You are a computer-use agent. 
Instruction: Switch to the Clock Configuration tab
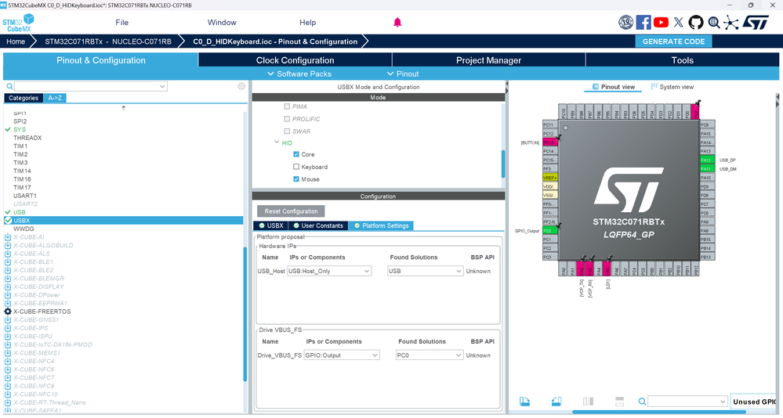tap(295, 60)
